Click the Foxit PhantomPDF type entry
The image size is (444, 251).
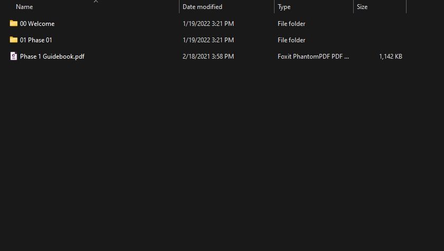[313, 57]
